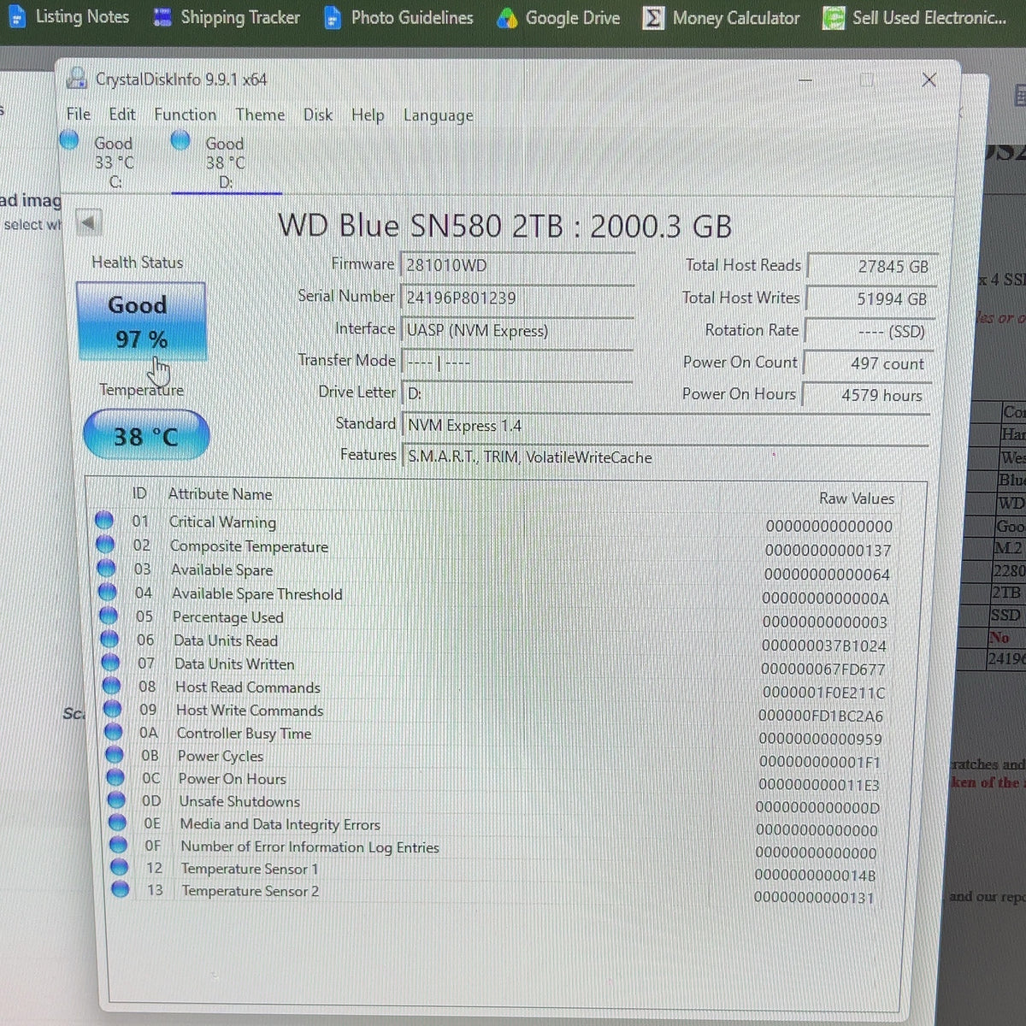The height and width of the screenshot is (1026, 1026).
Task: Click the status dot for Composite Temperature
Action: point(105,544)
